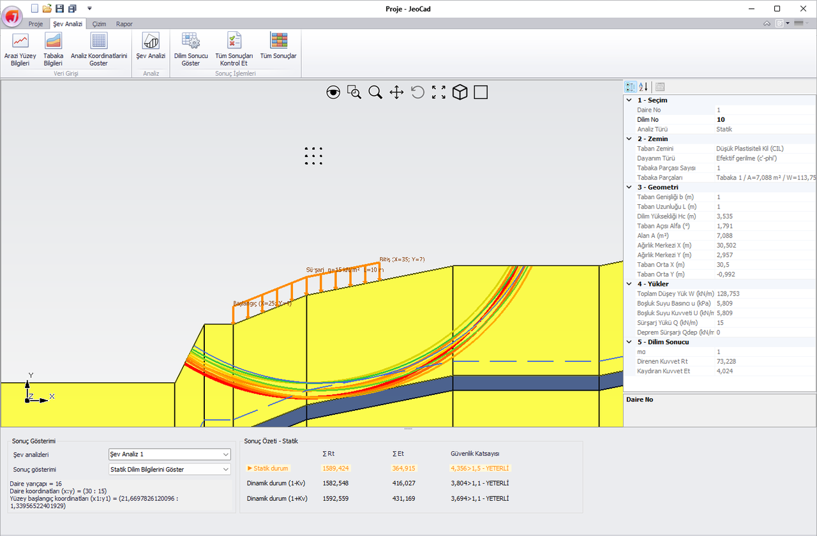Open Şev analizleri dropdown
Image resolution: width=817 pixels, height=536 pixels.
tap(170, 454)
